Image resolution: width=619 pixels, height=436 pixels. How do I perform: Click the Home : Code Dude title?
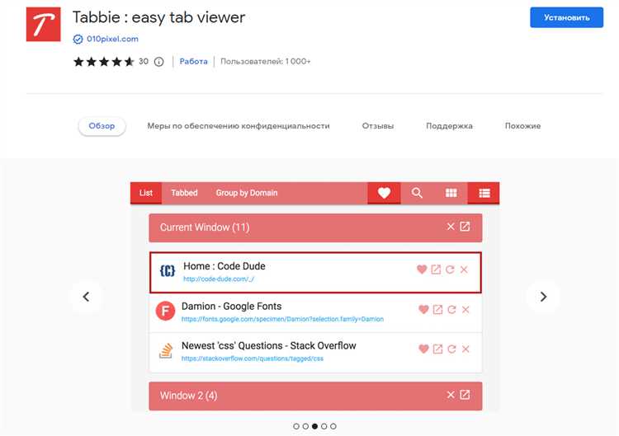tap(224, 266)
